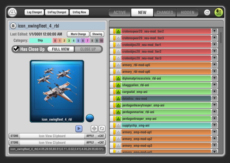Screen dimensions: 230x163
Task: Click the crosshair target icon under preview
Action: click(94, 129)
